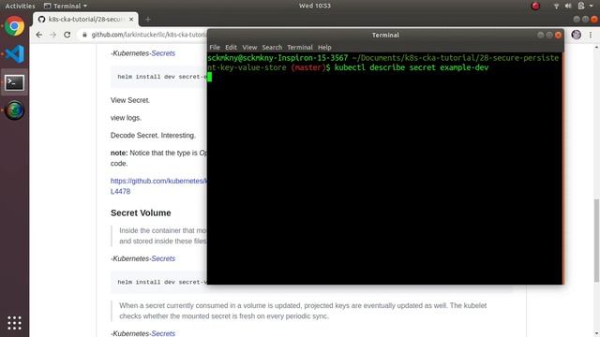Open the Terminal dock icon
Viewport: 600px width, 337px height.
click(15, 82)
